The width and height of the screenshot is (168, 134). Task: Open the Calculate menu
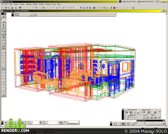point(28,4)
